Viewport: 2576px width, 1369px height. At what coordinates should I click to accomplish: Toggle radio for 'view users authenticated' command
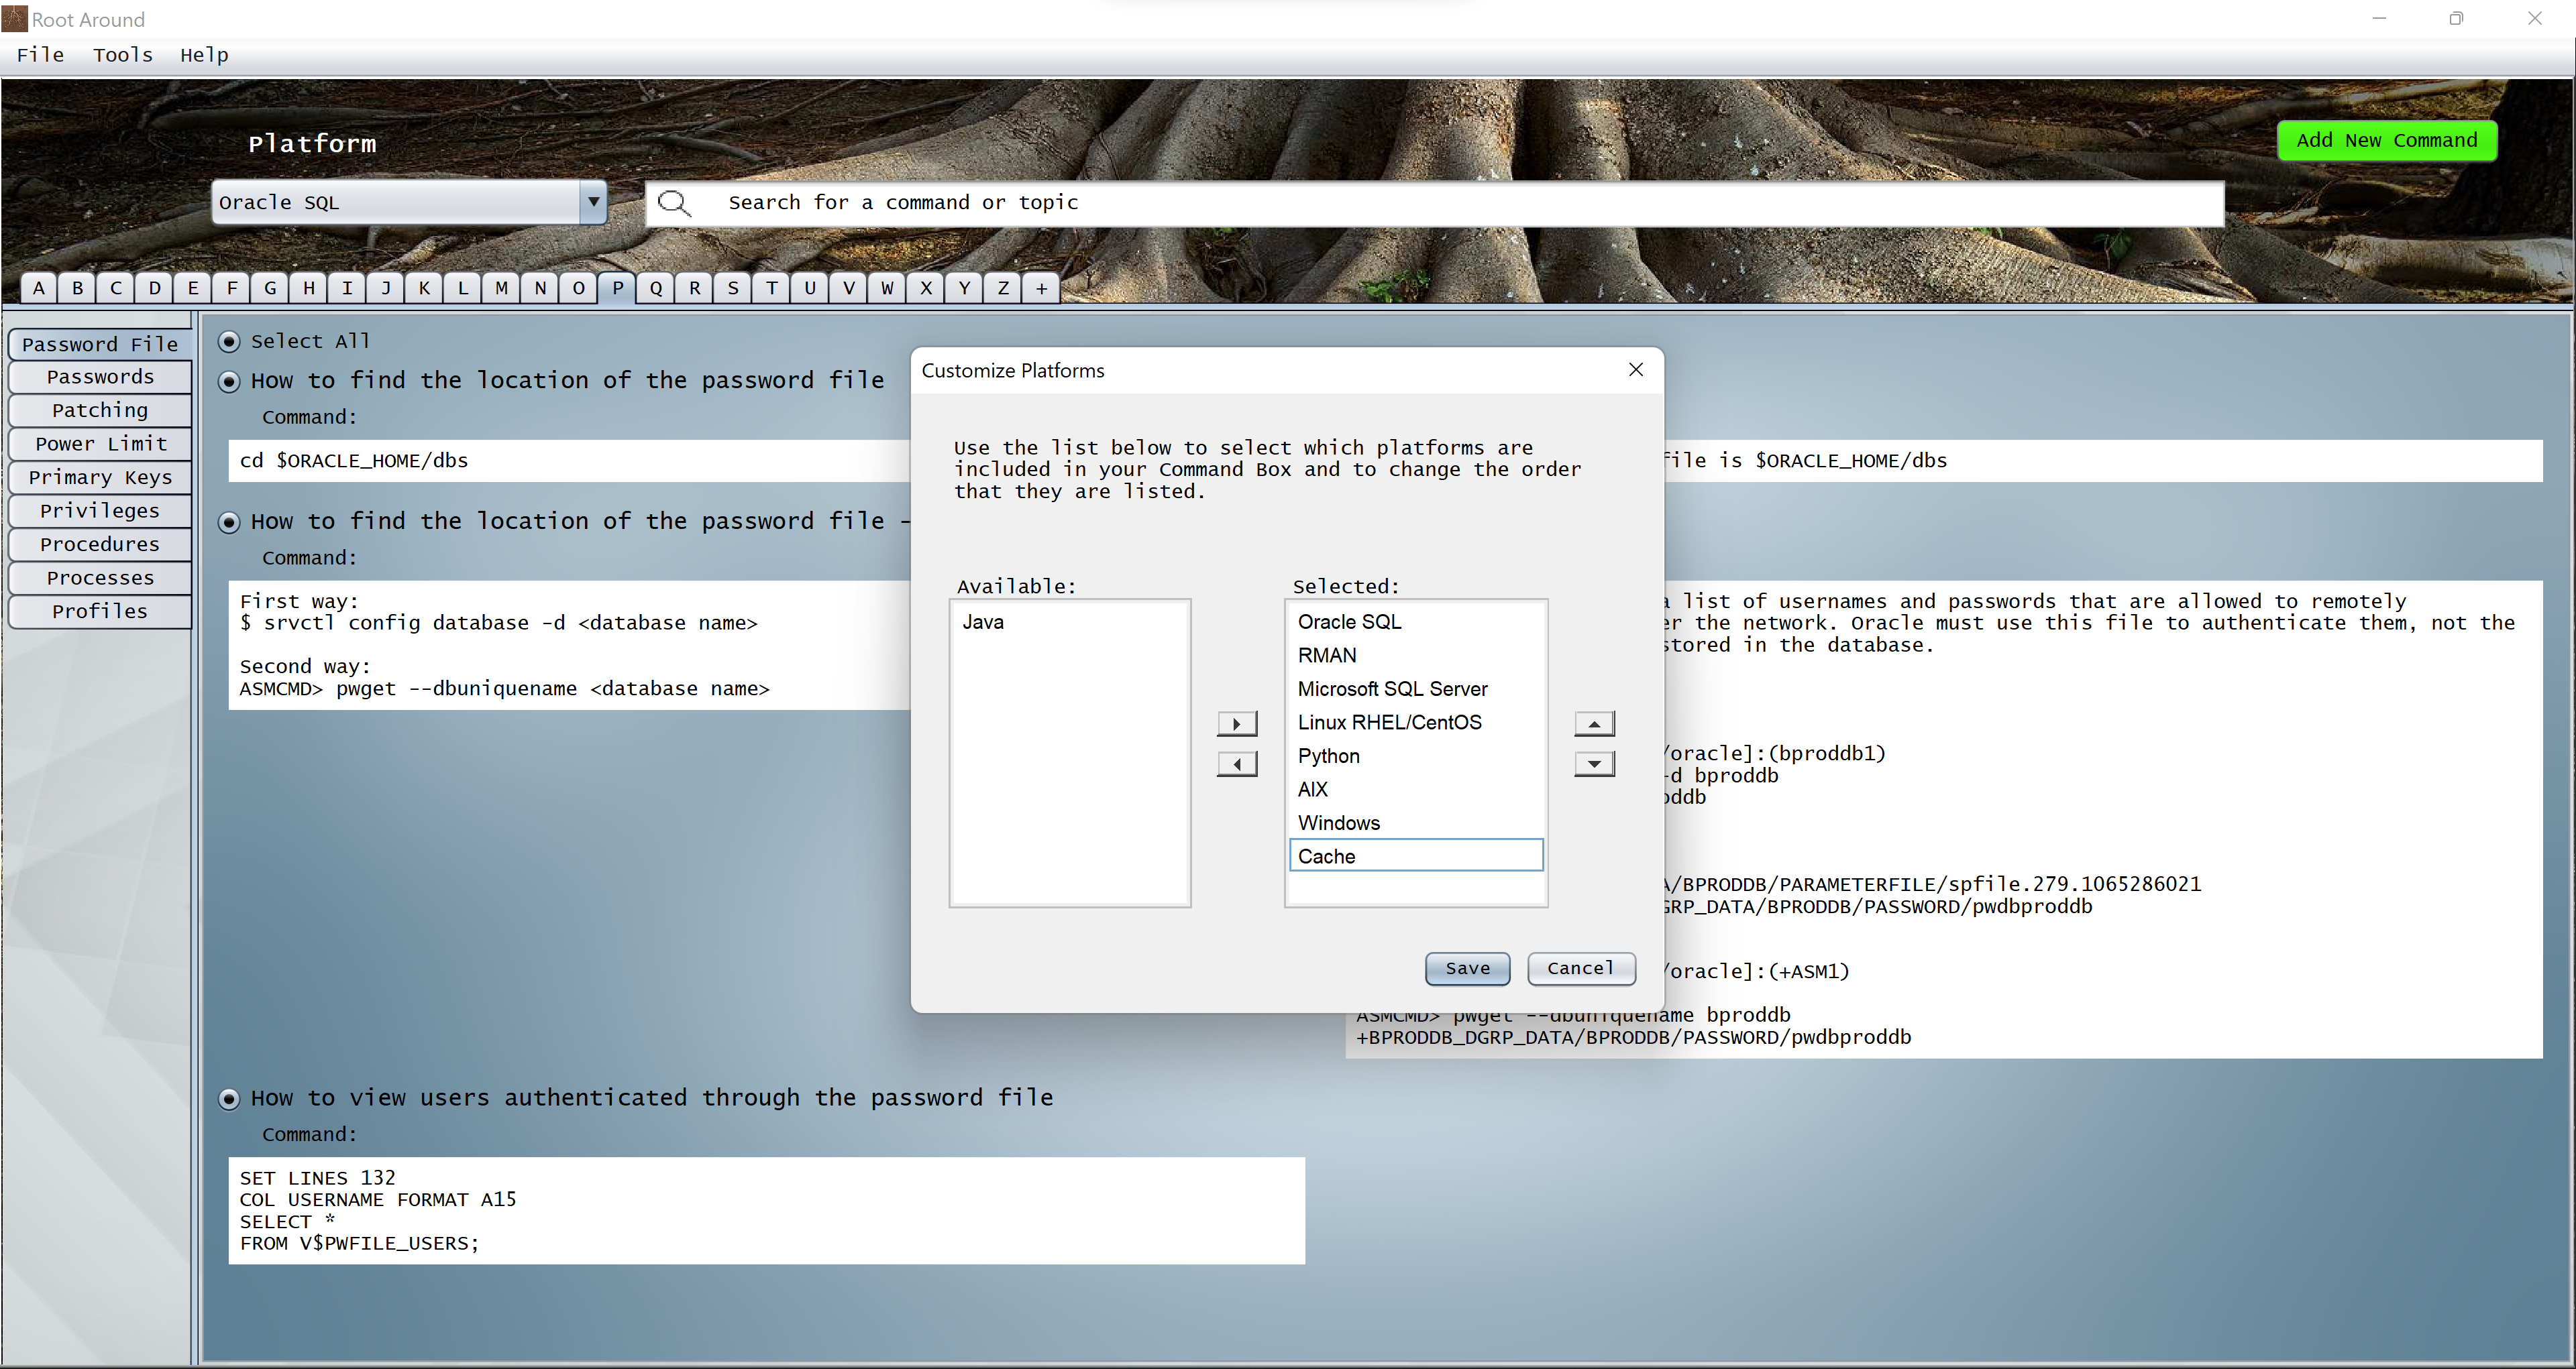coord(229,1099)
